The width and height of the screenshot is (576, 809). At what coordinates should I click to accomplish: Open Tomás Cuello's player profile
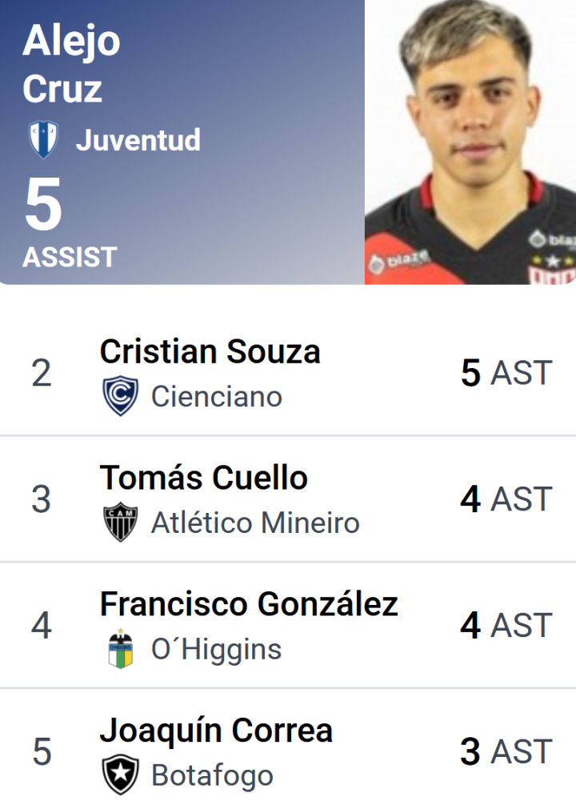point(204,478)
